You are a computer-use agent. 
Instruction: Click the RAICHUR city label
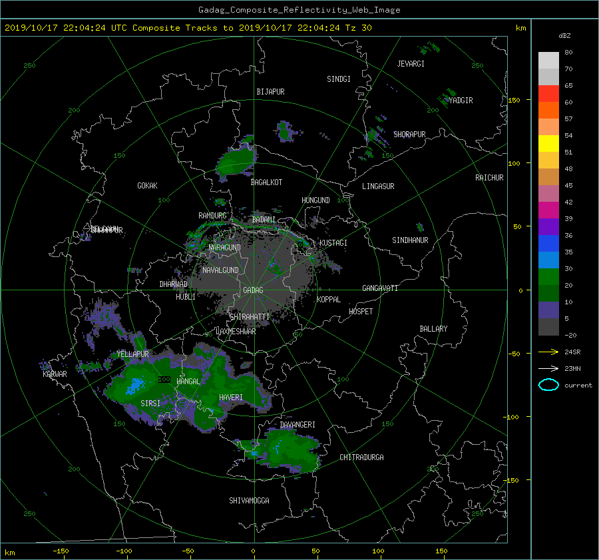tap(489, 178)
